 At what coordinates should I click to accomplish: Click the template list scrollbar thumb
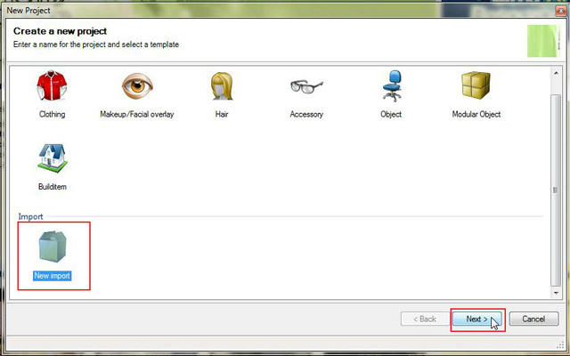556,190
